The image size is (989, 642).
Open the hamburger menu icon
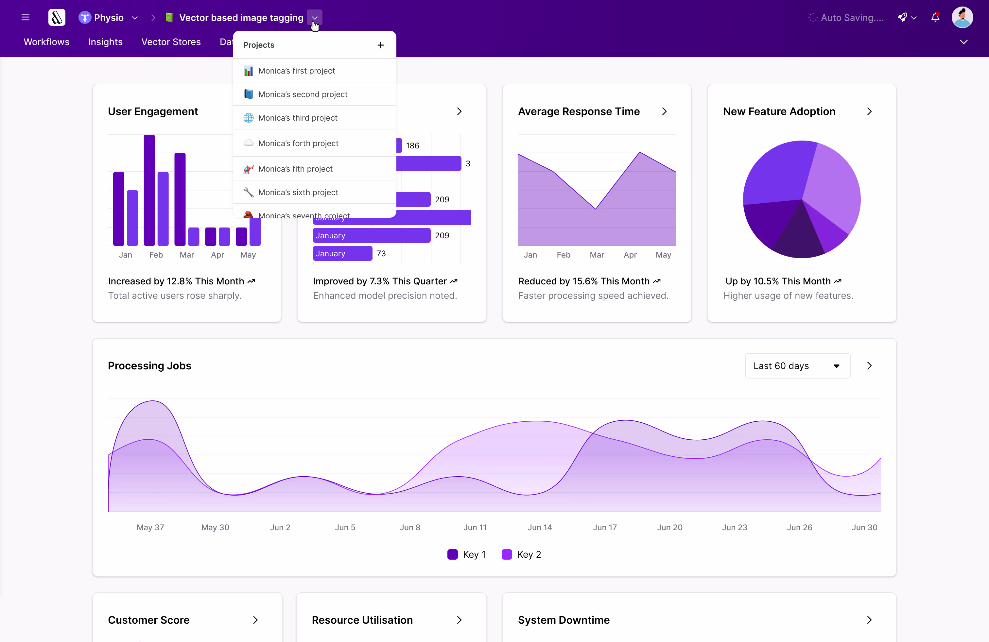(26, 17)
